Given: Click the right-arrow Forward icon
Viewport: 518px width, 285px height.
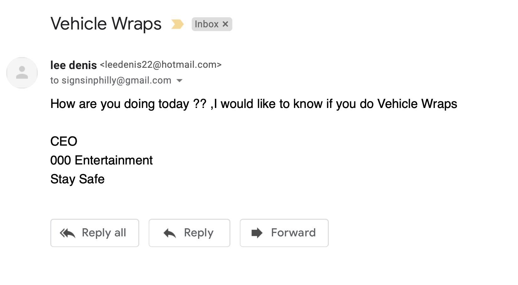Looking at the screenshot, I should click(257, 233).
